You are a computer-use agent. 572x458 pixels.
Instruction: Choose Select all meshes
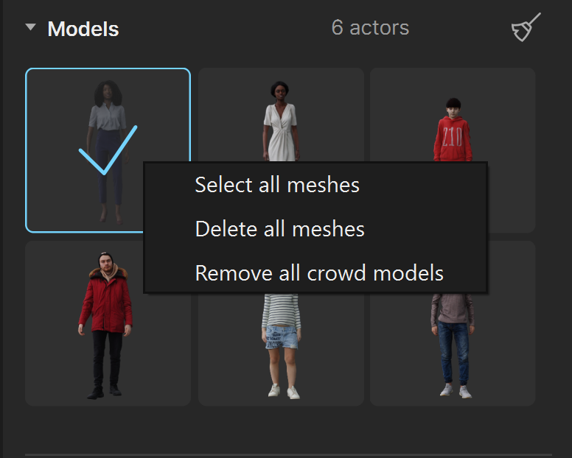point(277,185)
